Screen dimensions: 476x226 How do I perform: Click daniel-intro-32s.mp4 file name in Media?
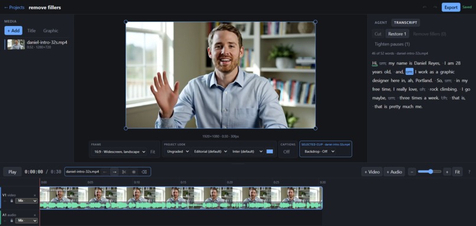click(47, 42)
